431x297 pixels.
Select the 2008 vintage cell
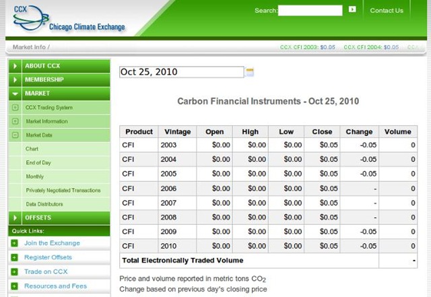point(178,218)
